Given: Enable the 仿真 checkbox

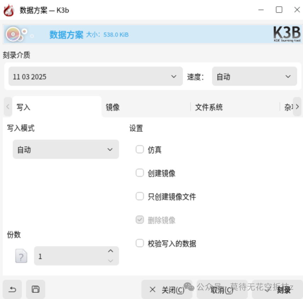Looking at the screenshot, I should point(140,149).
